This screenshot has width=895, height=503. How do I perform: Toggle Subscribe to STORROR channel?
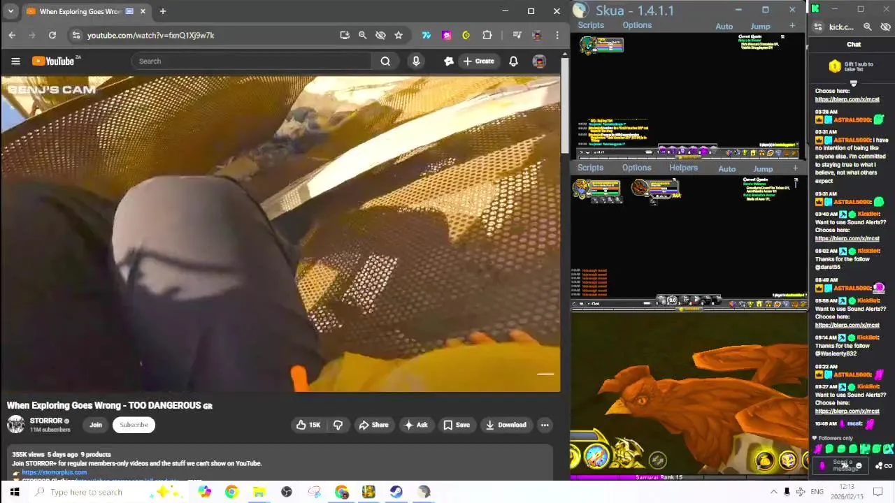pos(134,425)
